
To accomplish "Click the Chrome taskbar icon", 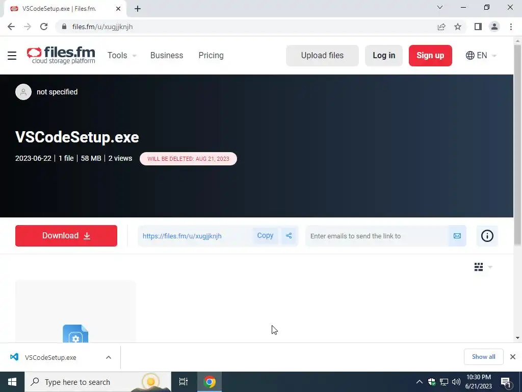I will point(210,382).
